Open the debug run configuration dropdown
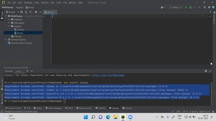 [175, 7]
